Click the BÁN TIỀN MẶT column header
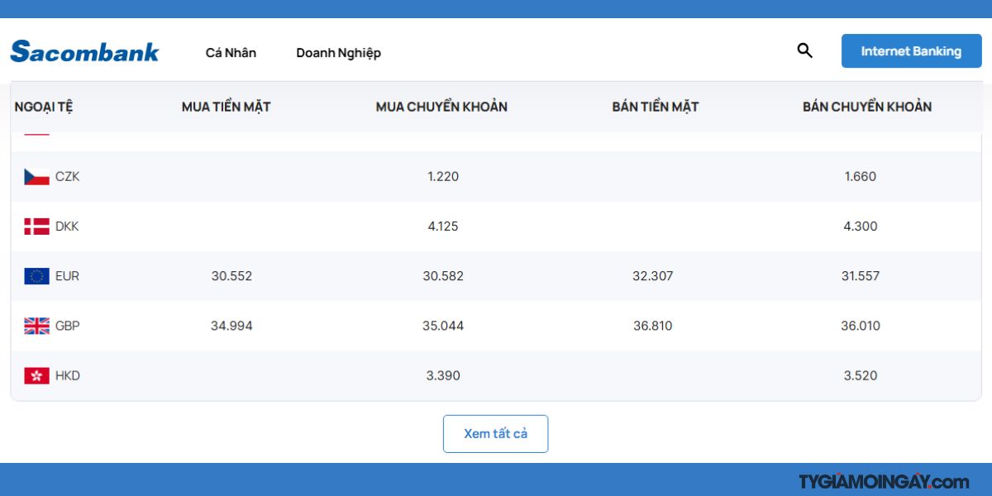Viewport: 992px width, 496px height. (655, 107)
